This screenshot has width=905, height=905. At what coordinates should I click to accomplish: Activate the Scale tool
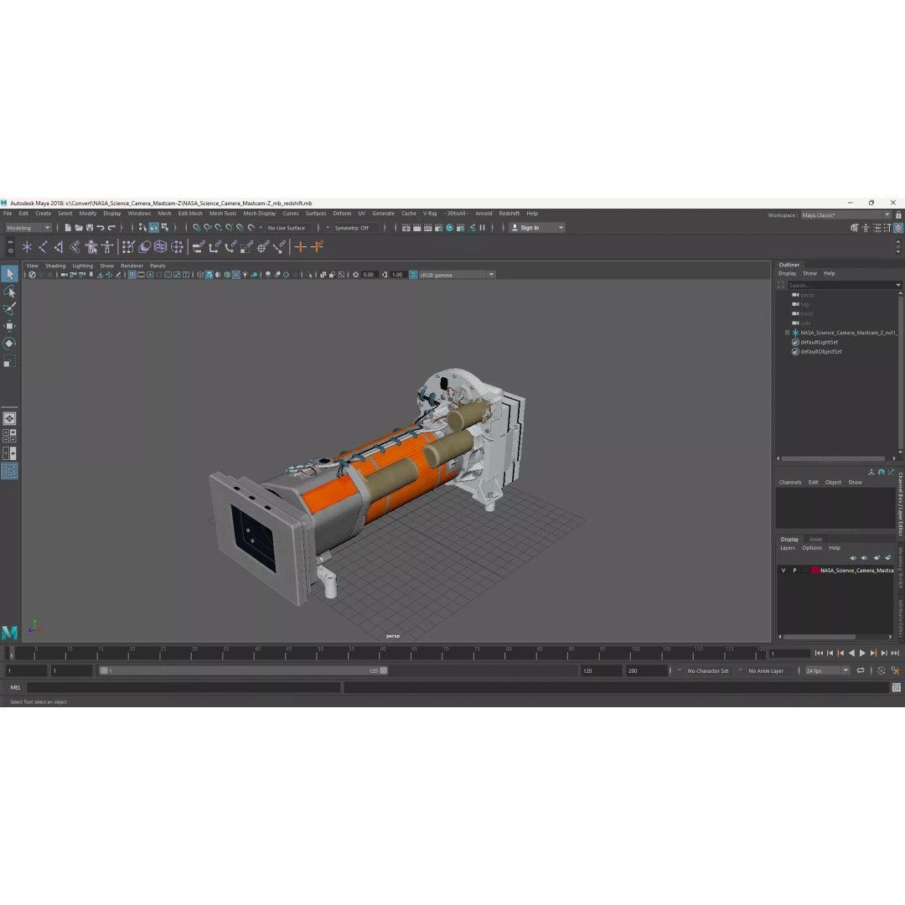pos(10,361)
